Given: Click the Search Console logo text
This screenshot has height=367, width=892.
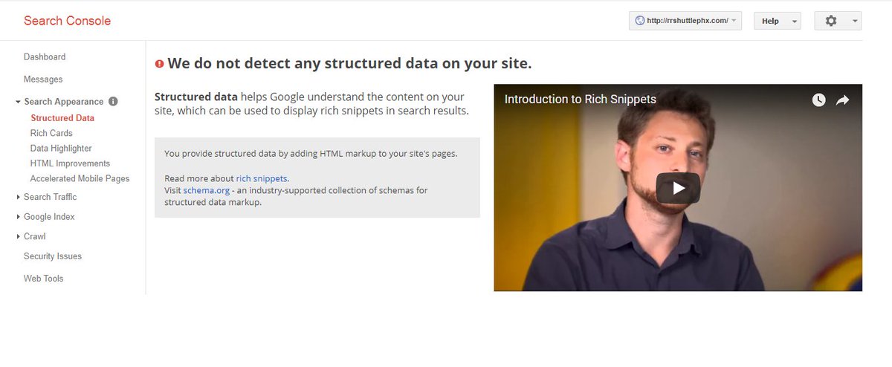Looking at the screenshot, I should pos(67,21).
